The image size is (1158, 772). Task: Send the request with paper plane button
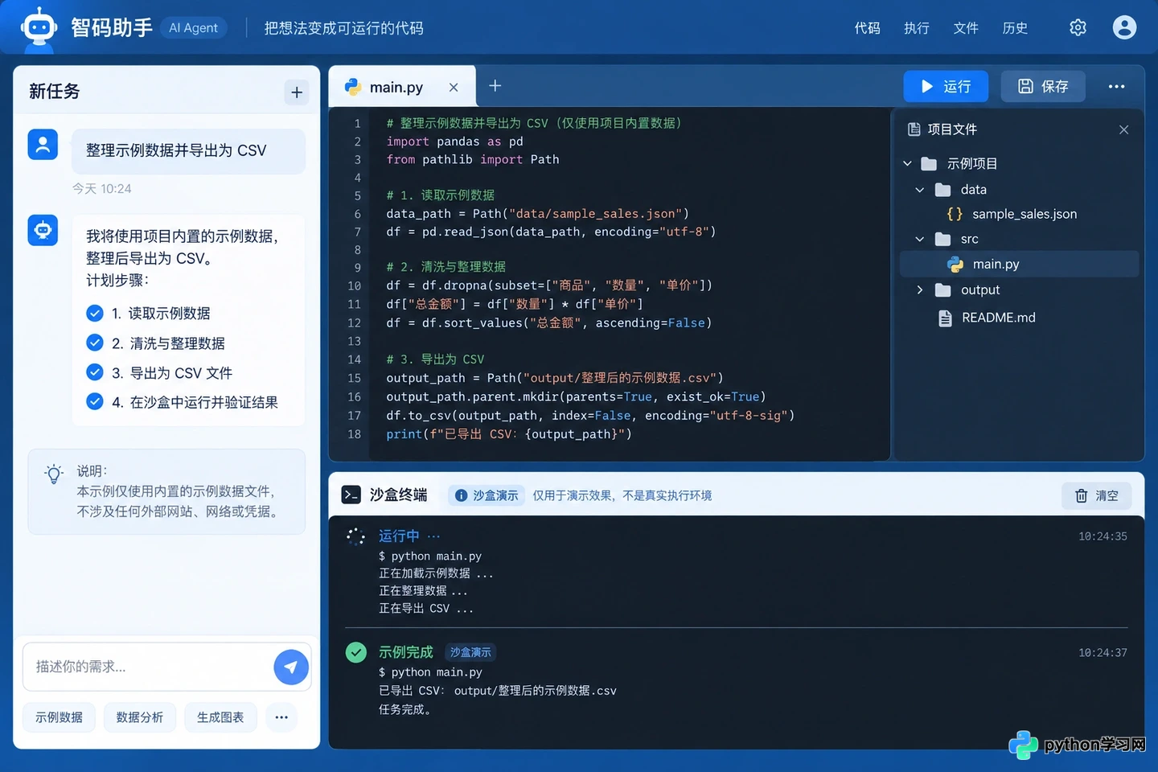(291, 667)
